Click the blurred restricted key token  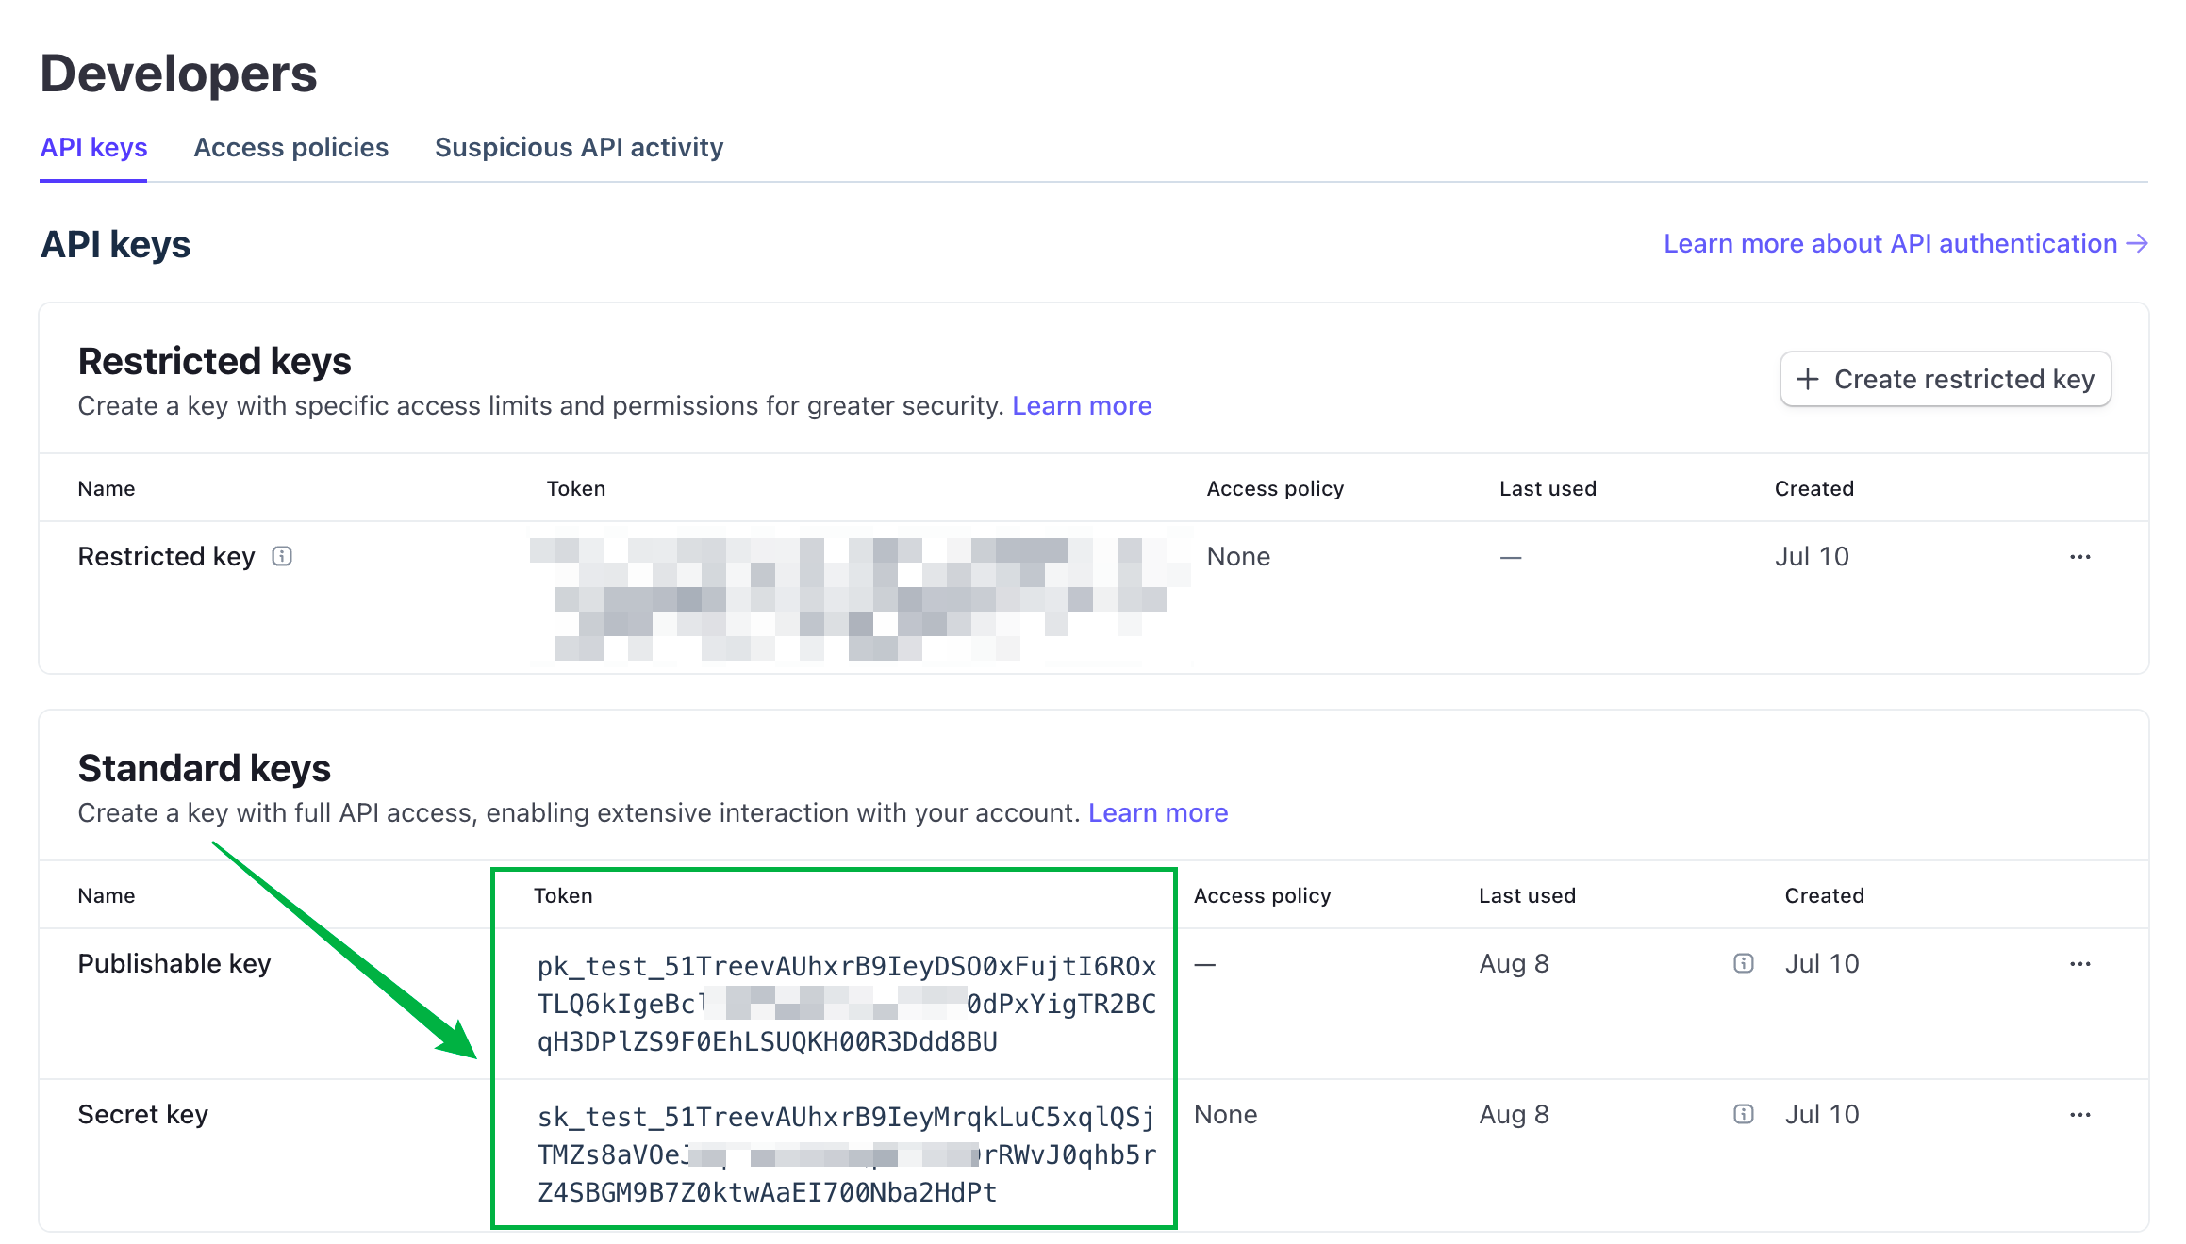[858, 598]
